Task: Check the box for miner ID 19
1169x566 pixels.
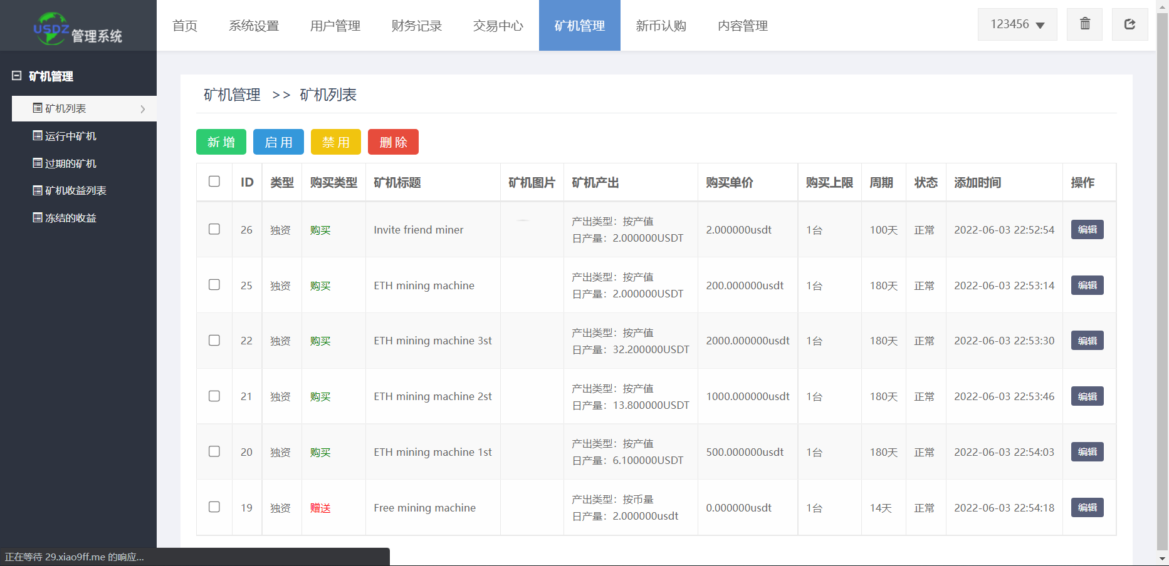Action: pos(214,507)
